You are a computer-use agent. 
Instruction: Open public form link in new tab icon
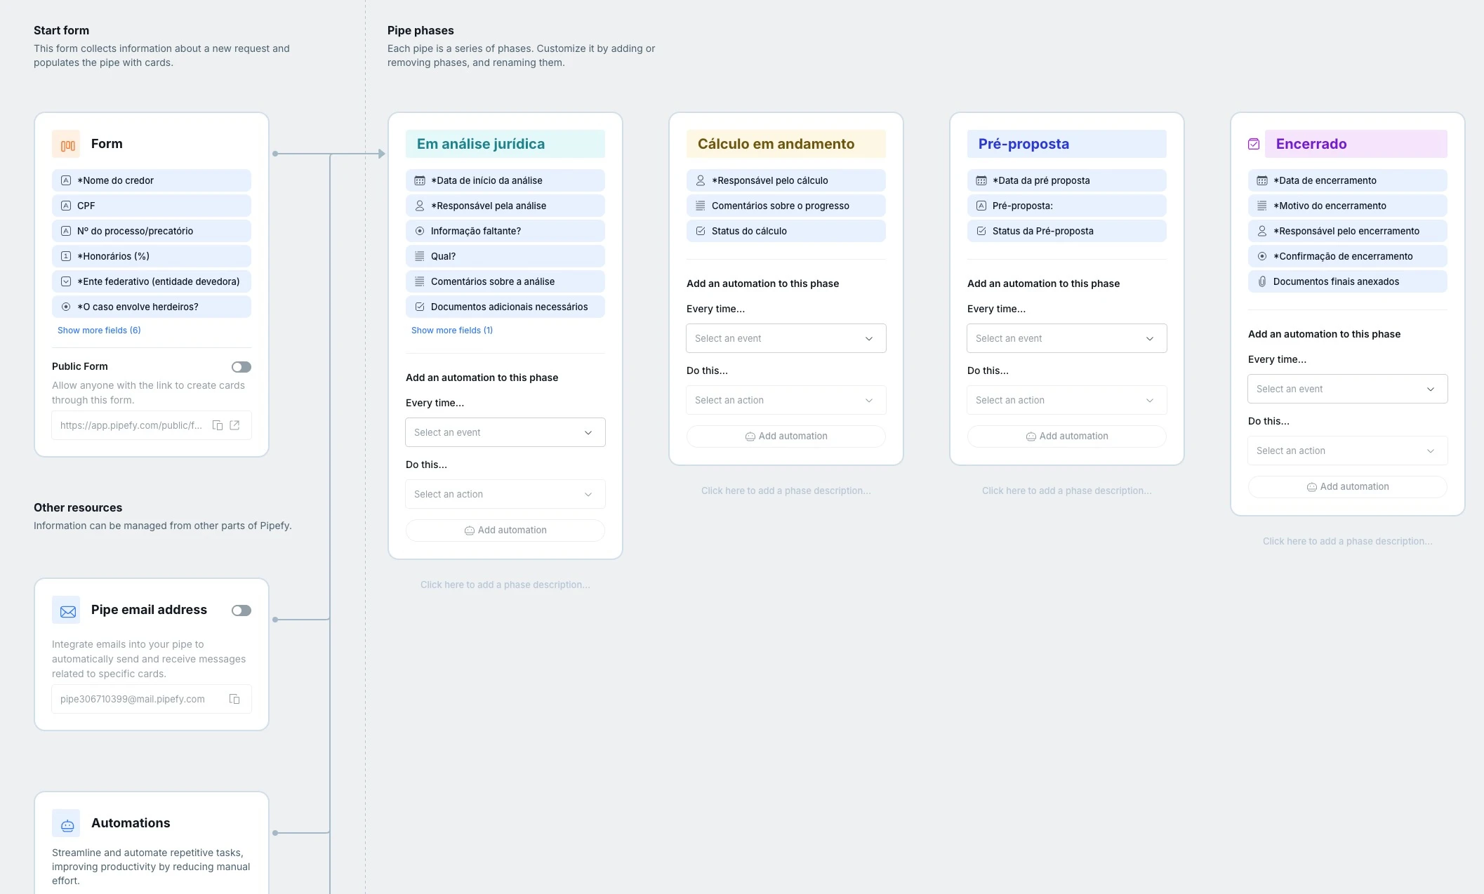[x=235, y=425]
